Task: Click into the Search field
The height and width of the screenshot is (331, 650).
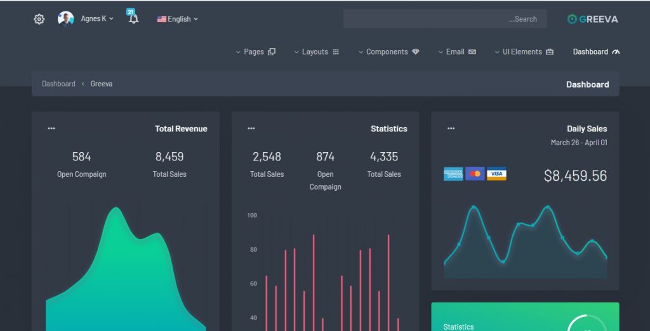Action: click(x=444, y=19)
